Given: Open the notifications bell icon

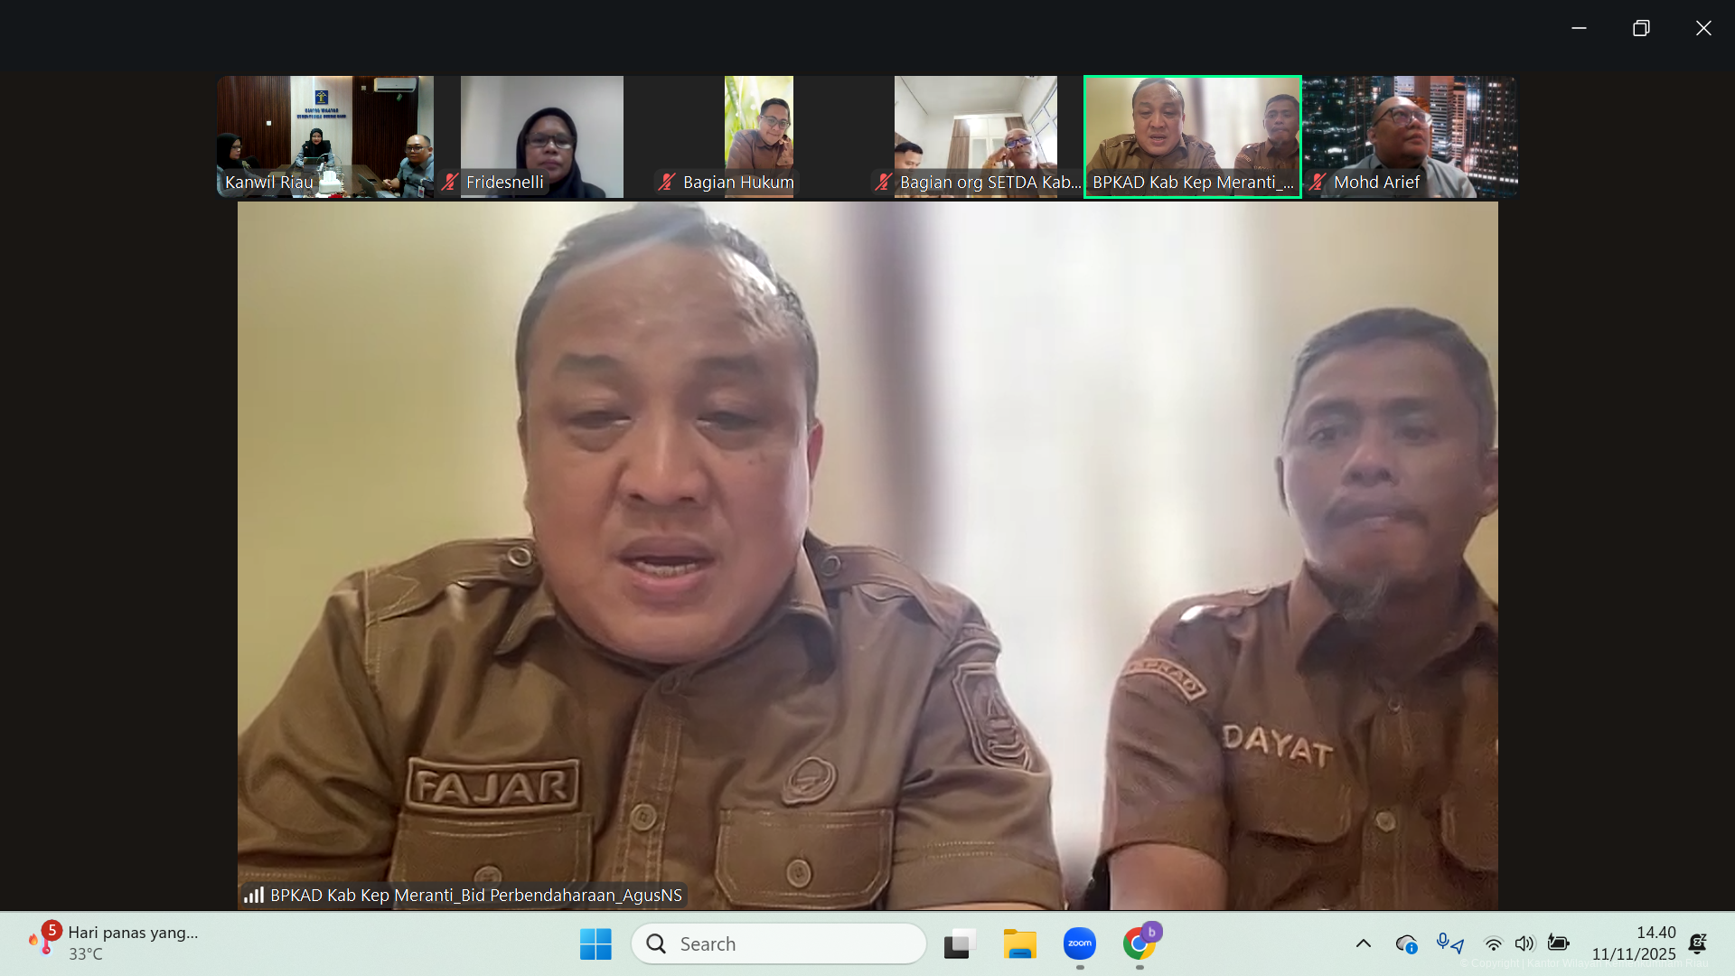Looking at the screenshot, I should pos(1698,943).
